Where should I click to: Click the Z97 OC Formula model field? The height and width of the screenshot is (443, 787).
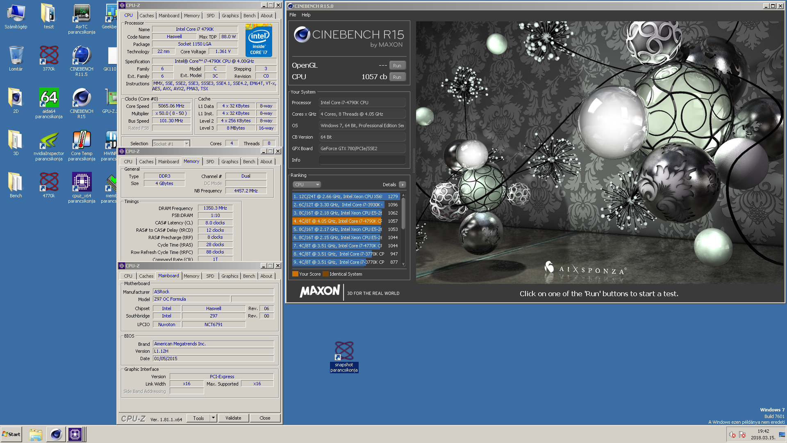coord(191,299)
